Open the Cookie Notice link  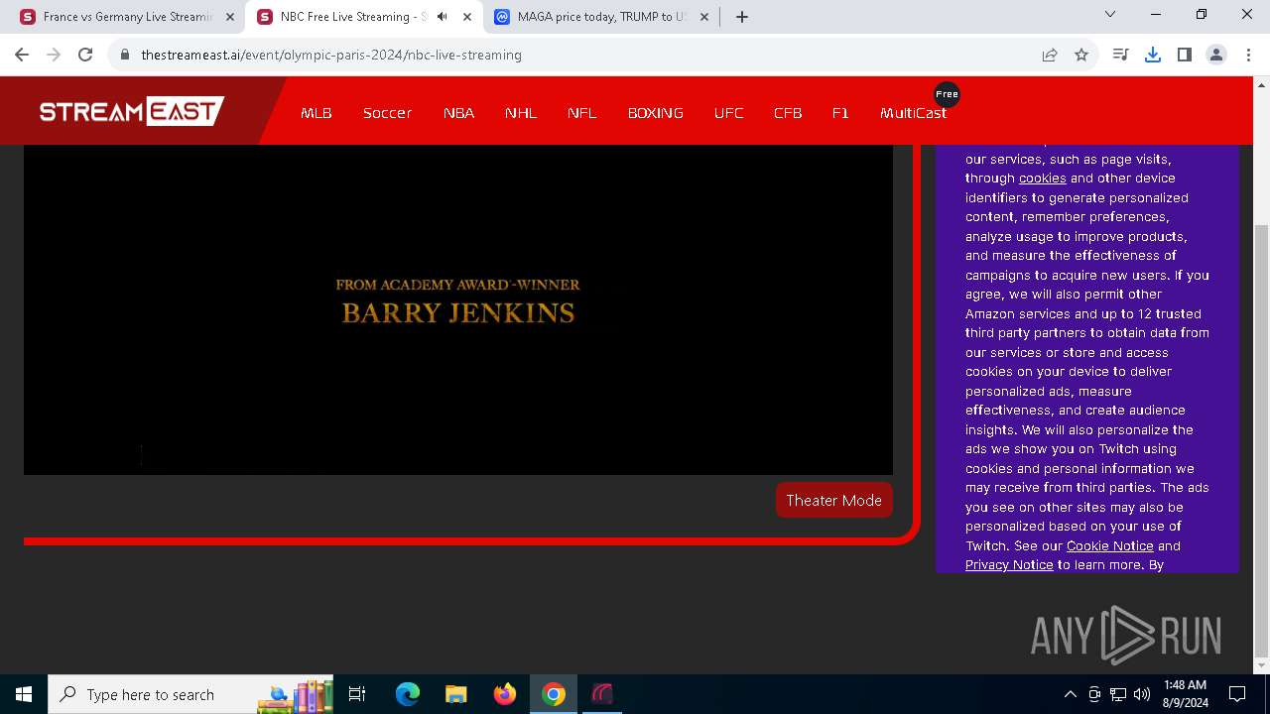[x=1109, y=545]
